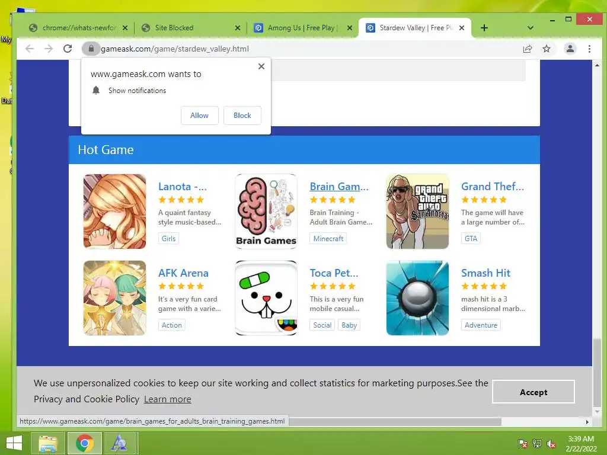Open the Brain Games thumbnail
This screenshot has height=455, width=607.
(266, 212)
